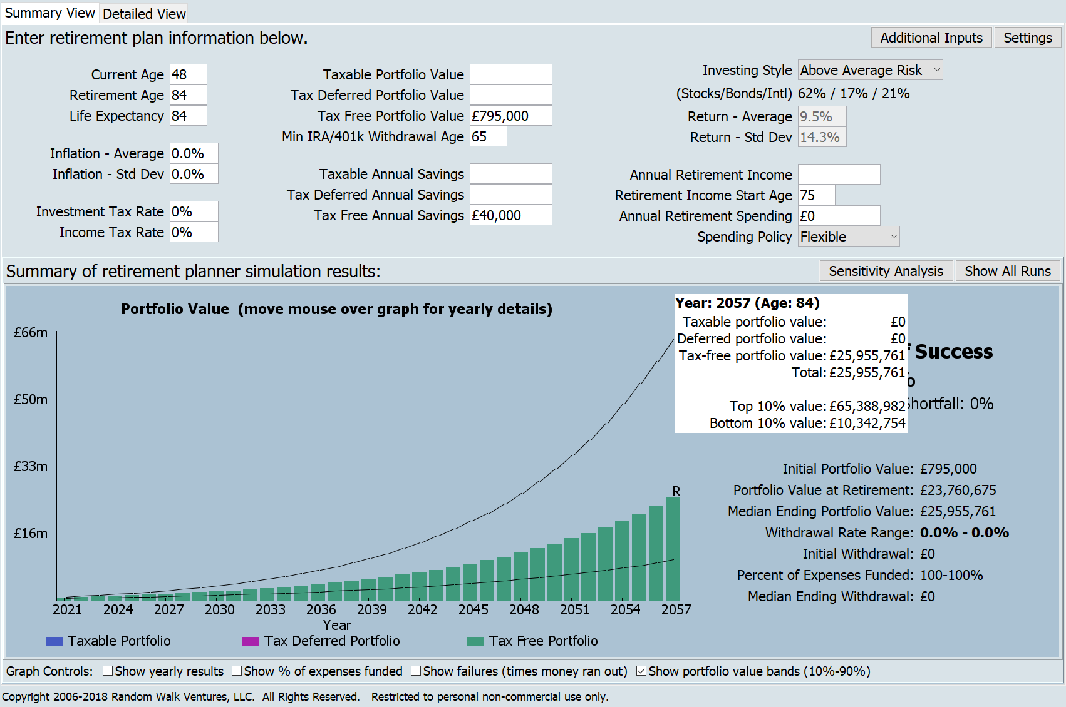Viewport: 1066px width, 707px height.
Task: Focus the Tax Free Portfolio Value field
Action: [x=510, y=116]
